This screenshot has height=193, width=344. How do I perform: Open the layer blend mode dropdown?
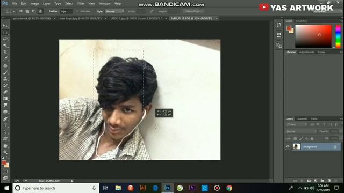(x=301, y=131)
